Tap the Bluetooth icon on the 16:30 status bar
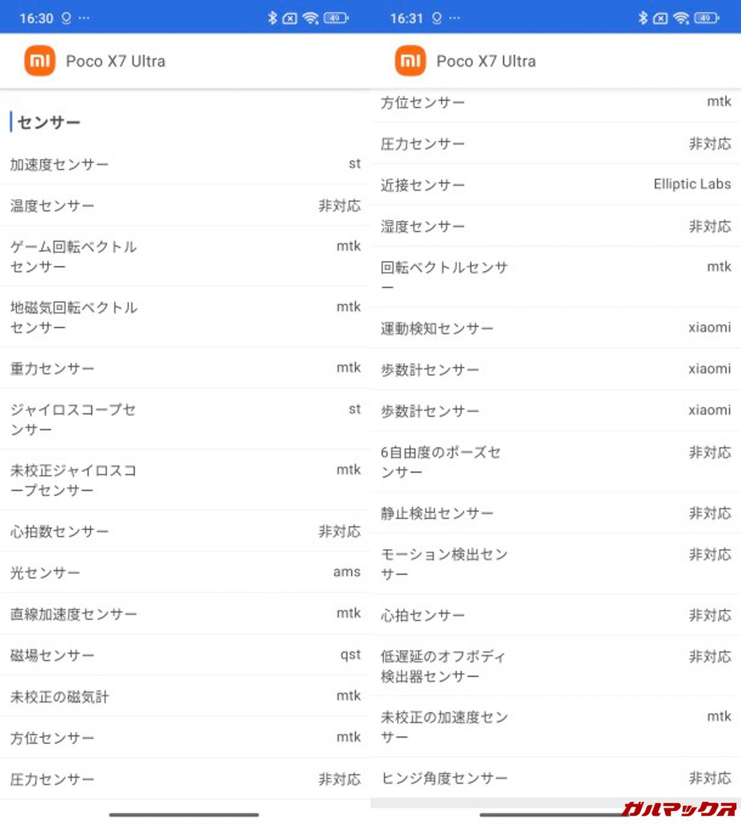 [272, 18]
